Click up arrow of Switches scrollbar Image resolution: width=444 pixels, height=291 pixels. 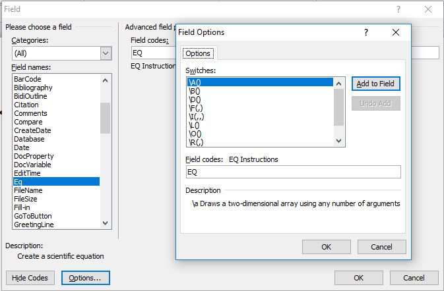pos(338,84)
